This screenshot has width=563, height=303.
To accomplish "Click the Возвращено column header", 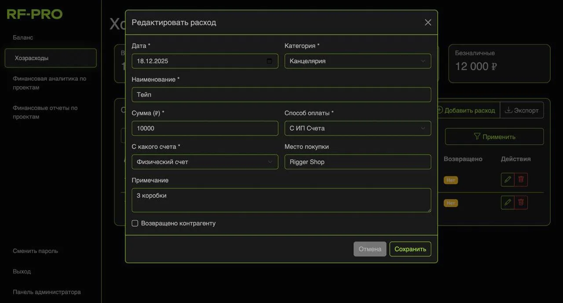I will click(x=463, y=159).
